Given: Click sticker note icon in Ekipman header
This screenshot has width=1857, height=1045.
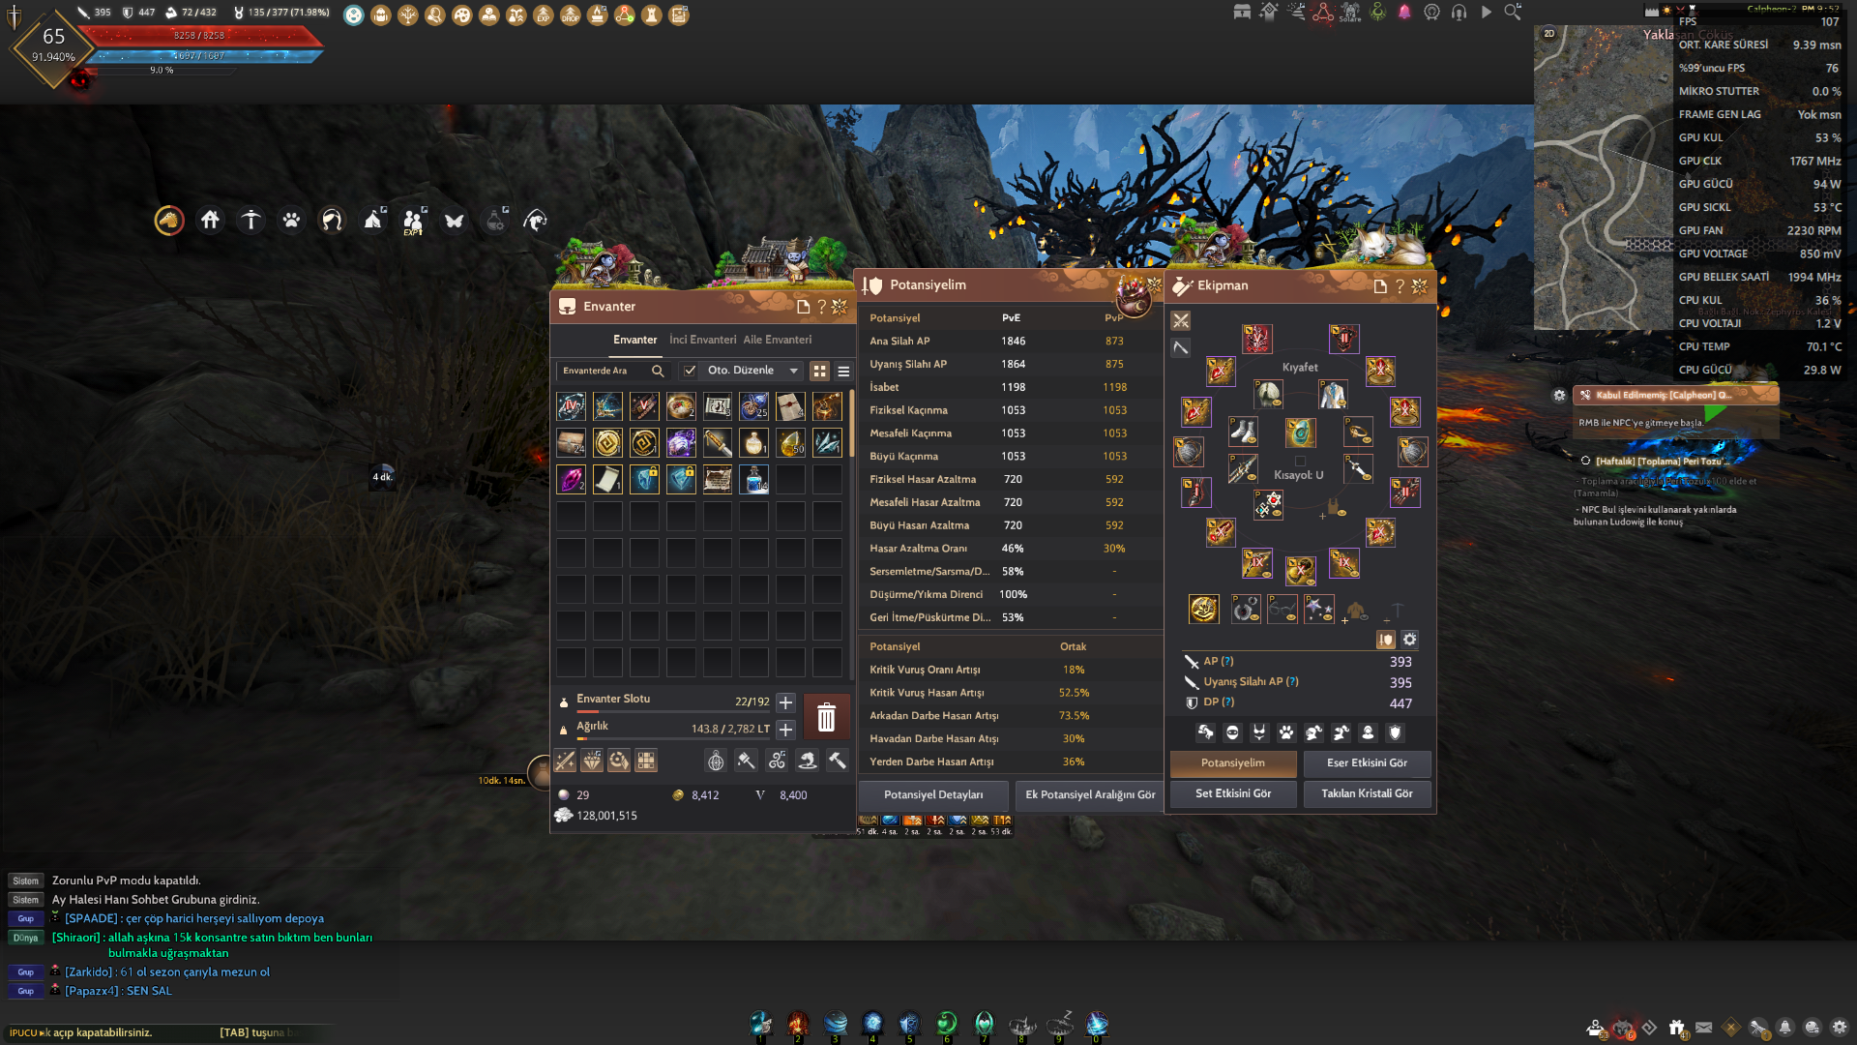Looking at the screenshot, I should 1380,286.
